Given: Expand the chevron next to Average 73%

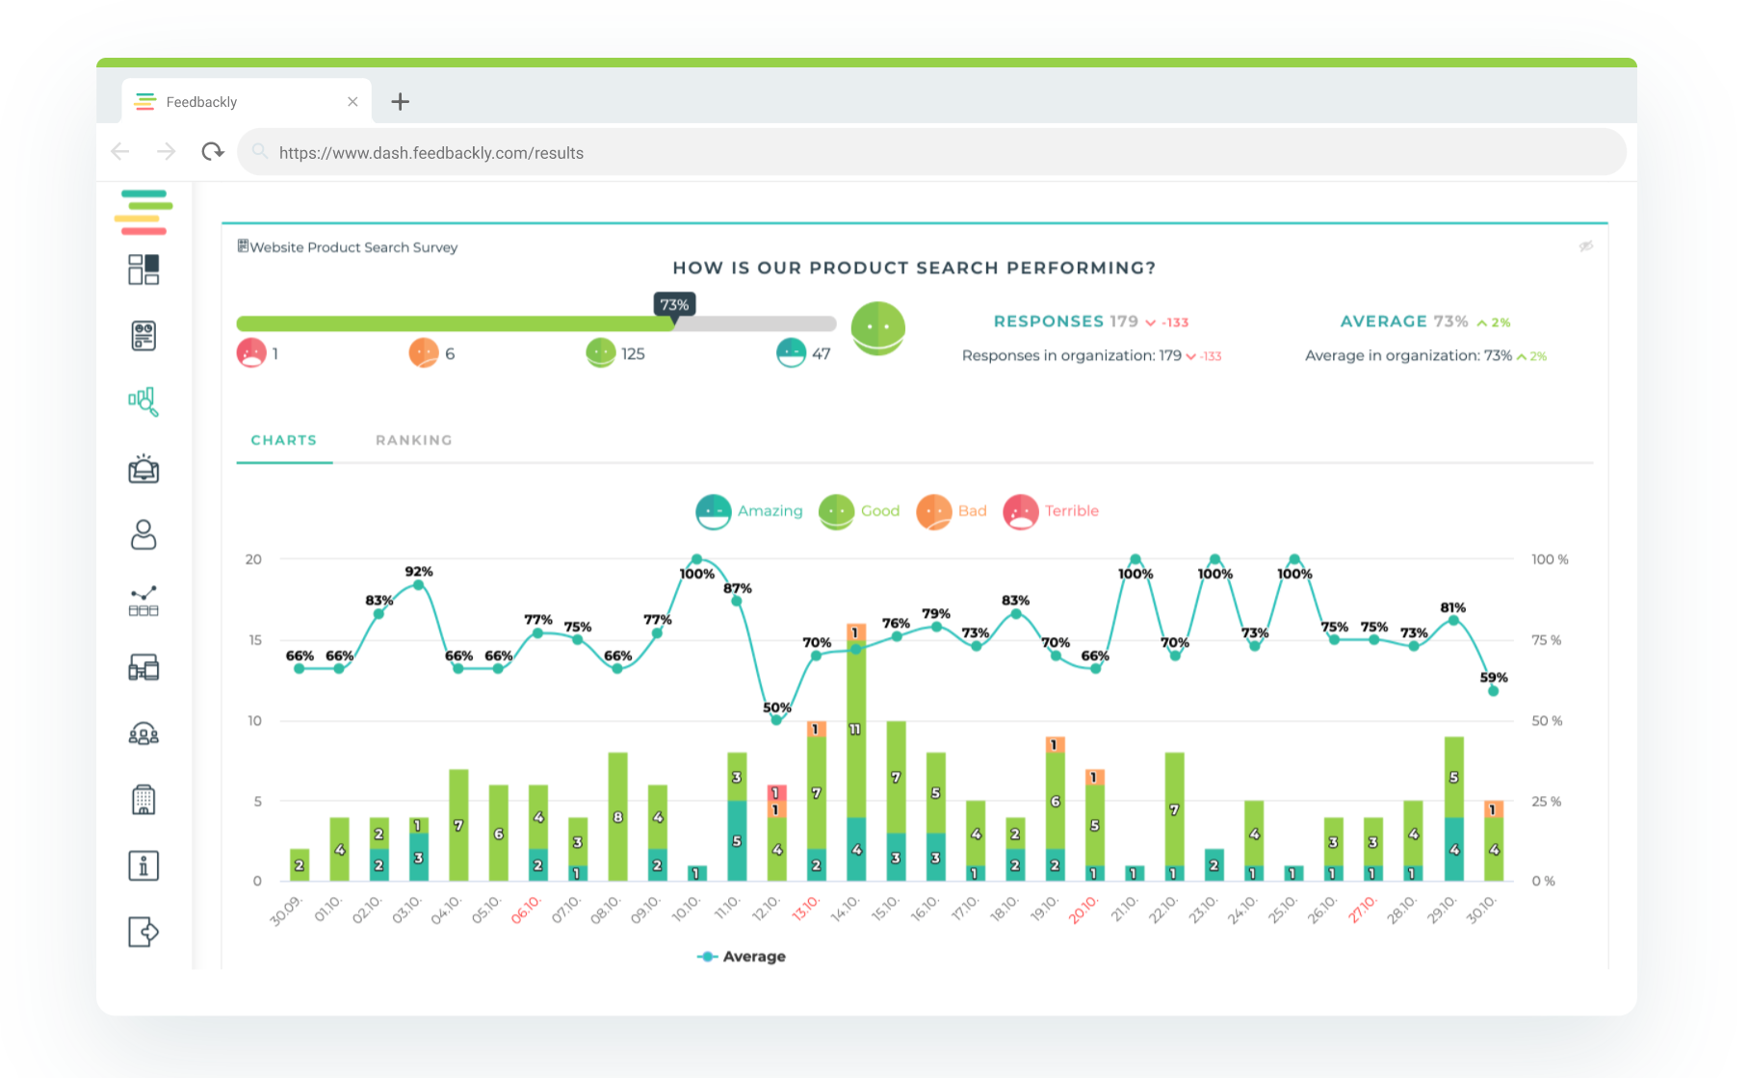Looking at the screenshot, I should (x=1482, y=321).
